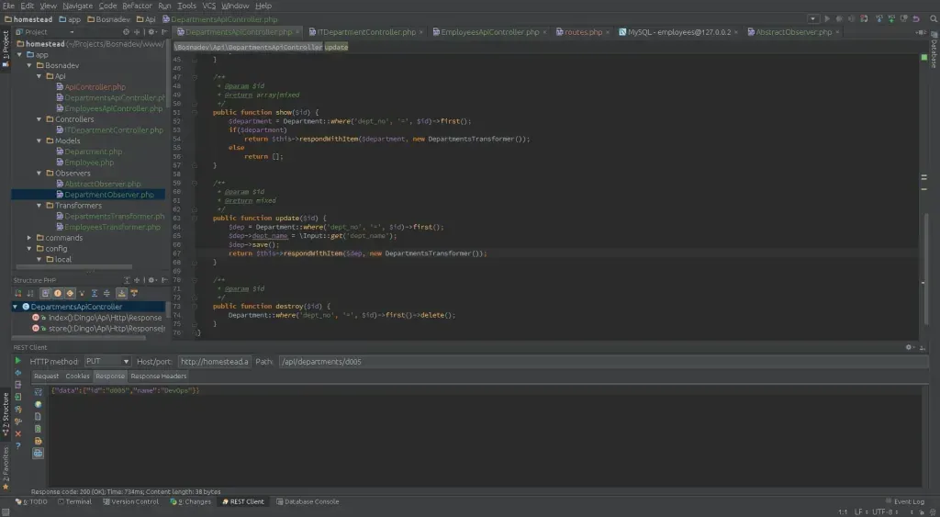Click top toolbar Debug bug icon
Viewport: 940px width, 517px height.
point(839,19)
